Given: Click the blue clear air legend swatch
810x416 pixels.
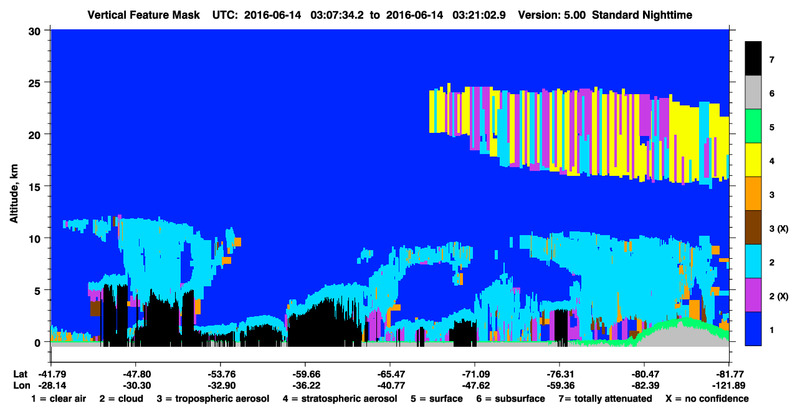Looking at the screenshot, I should tap(753, 328).
